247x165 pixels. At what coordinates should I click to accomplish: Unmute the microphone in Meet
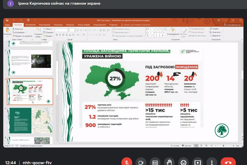tap(127, 162)
